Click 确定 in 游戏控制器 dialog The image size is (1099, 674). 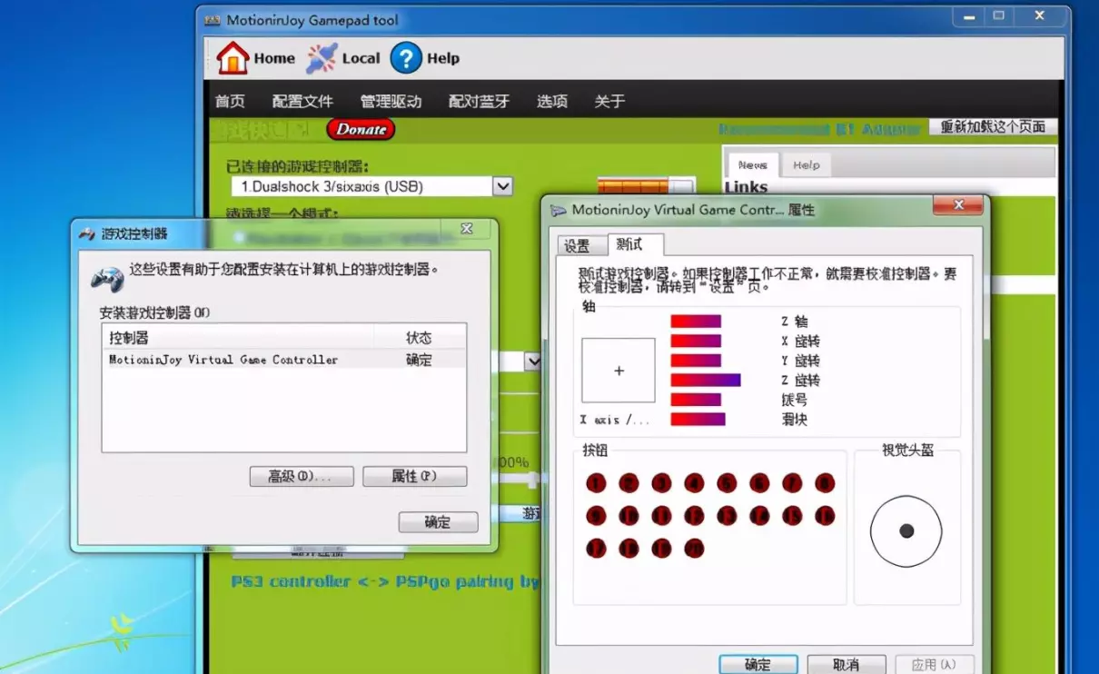click(x=438, y=521)
